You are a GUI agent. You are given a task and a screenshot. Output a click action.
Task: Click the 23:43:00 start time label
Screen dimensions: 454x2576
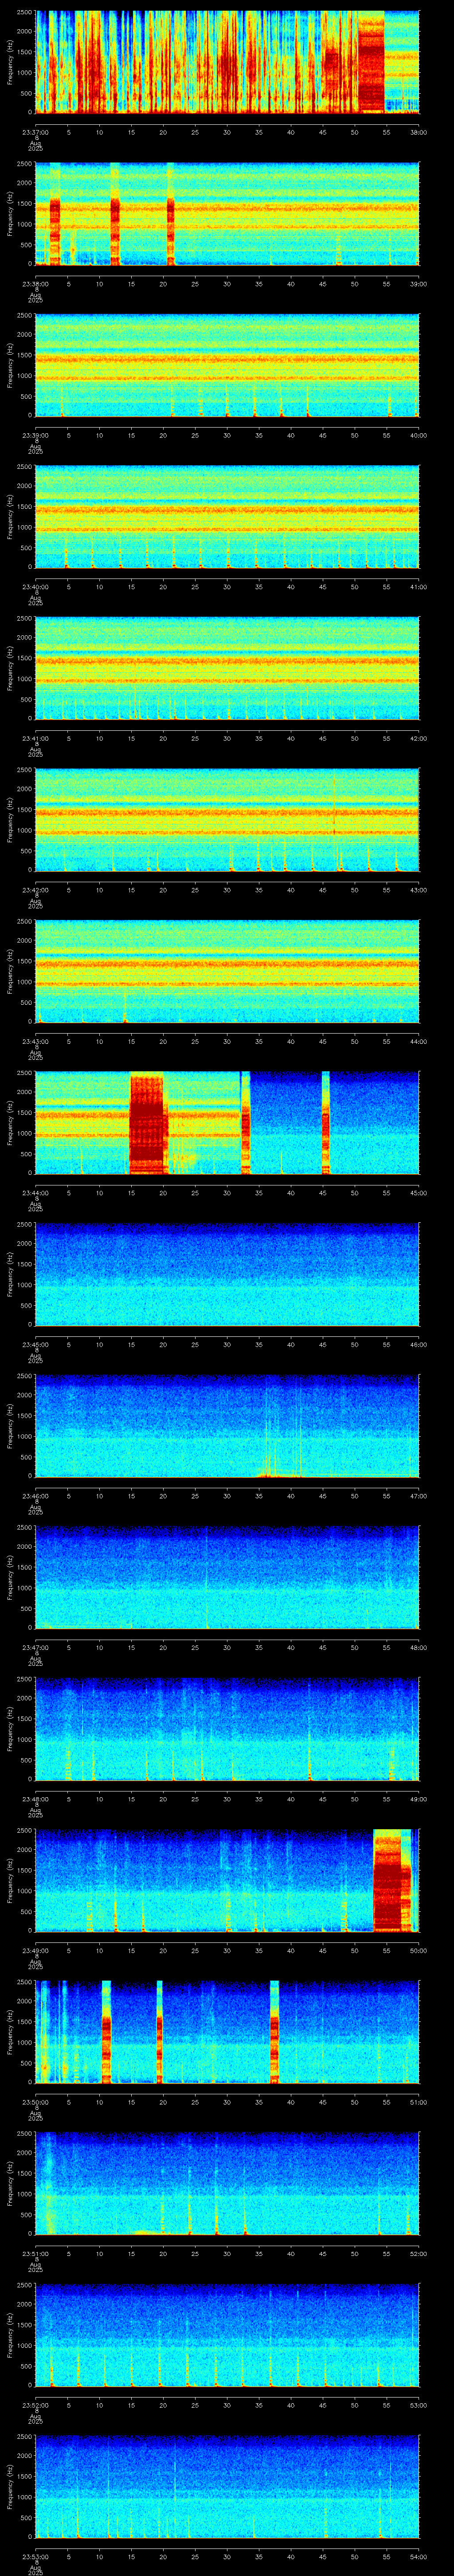click(x=35, y=1041)
